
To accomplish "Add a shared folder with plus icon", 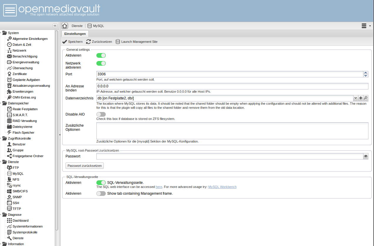I will point(361,98).
